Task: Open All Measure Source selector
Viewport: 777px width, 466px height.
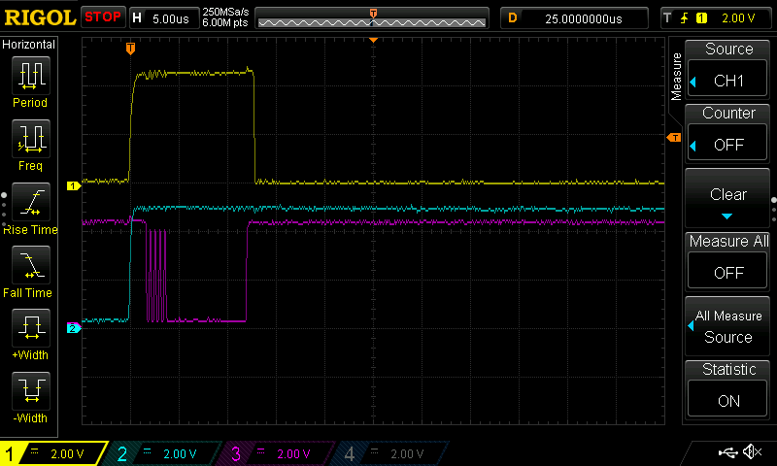Action: tap(728, 326)
